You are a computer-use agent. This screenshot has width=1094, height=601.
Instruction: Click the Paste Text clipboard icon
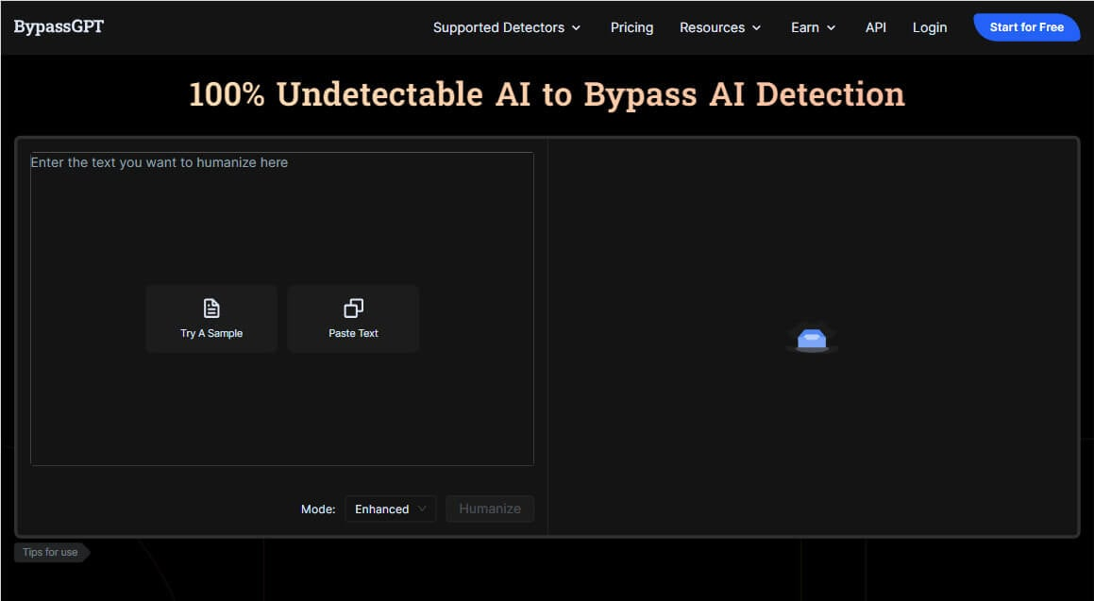pos(353,309)
